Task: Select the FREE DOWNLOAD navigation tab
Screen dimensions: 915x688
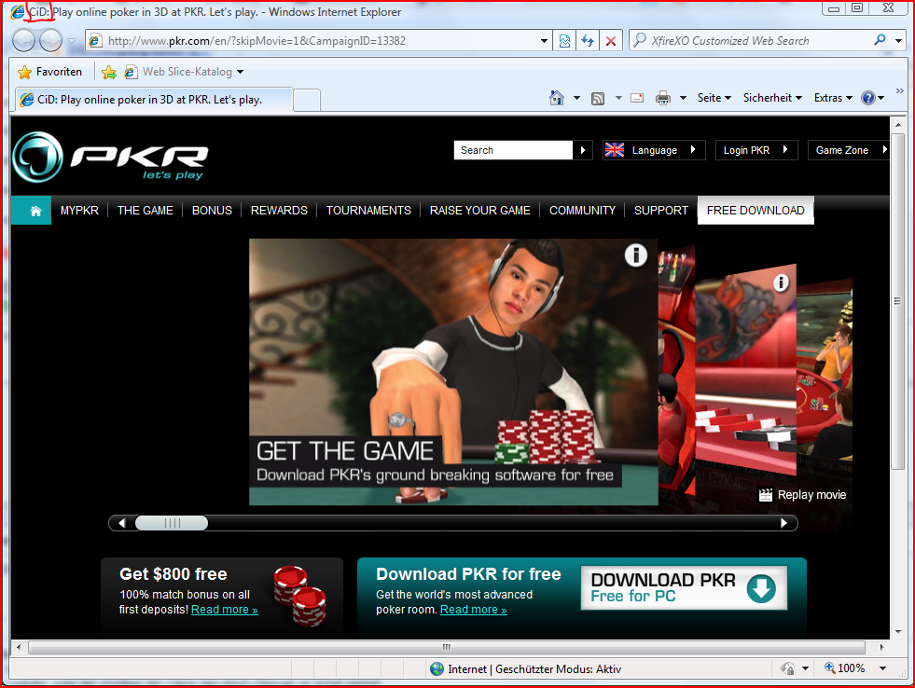Action: click(756, 211)
